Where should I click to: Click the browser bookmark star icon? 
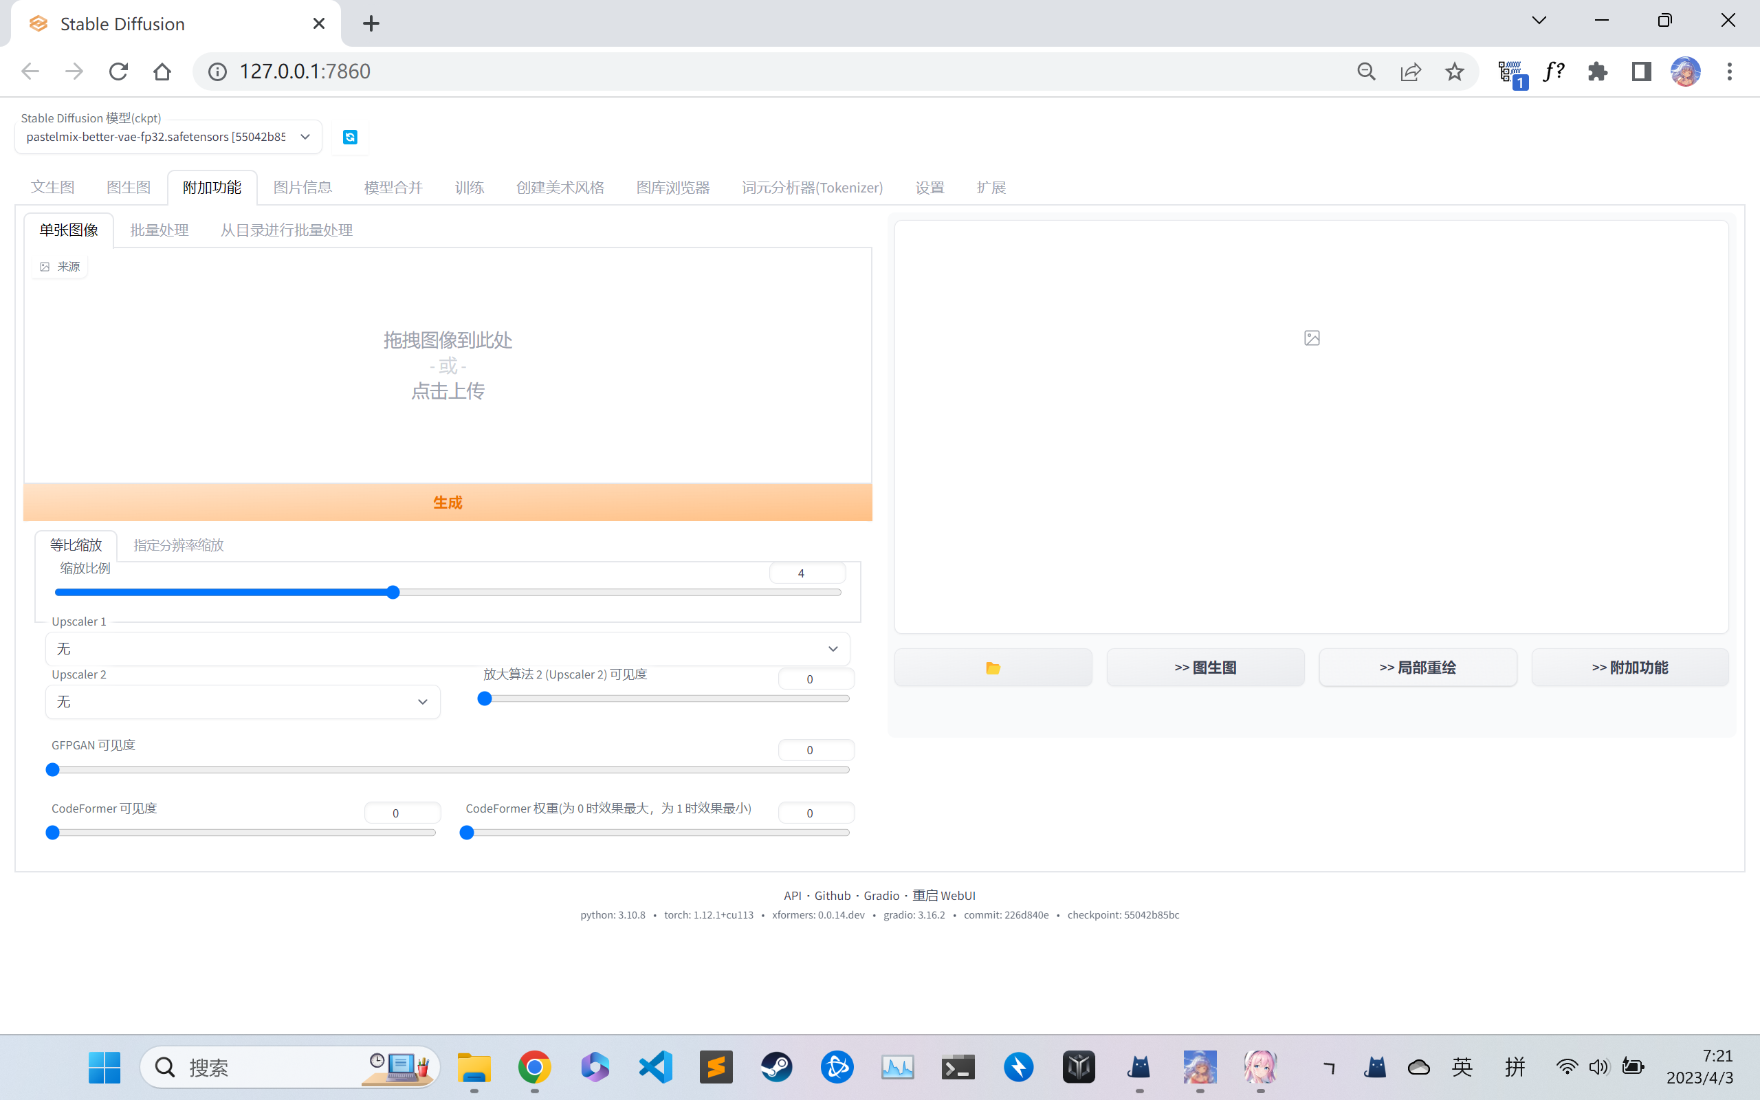pyautogui.click(x=1454, y=71)
